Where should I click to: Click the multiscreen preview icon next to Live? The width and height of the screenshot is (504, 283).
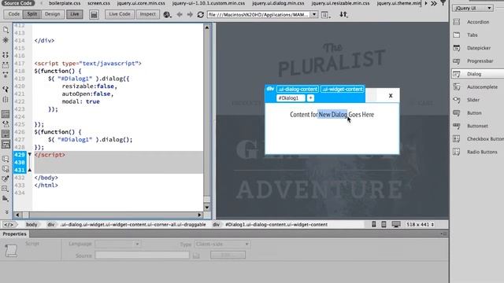point(94,14)
